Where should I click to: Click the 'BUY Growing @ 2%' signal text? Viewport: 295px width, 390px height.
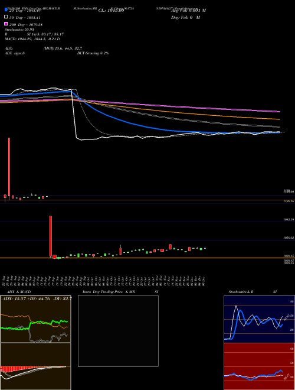(x=93, y=53)
